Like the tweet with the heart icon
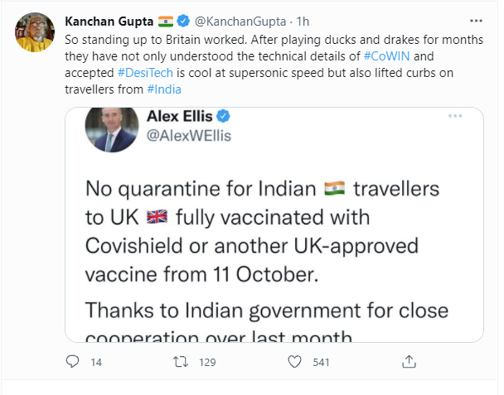Screen dimensions: 504x395 pos(293,362)
